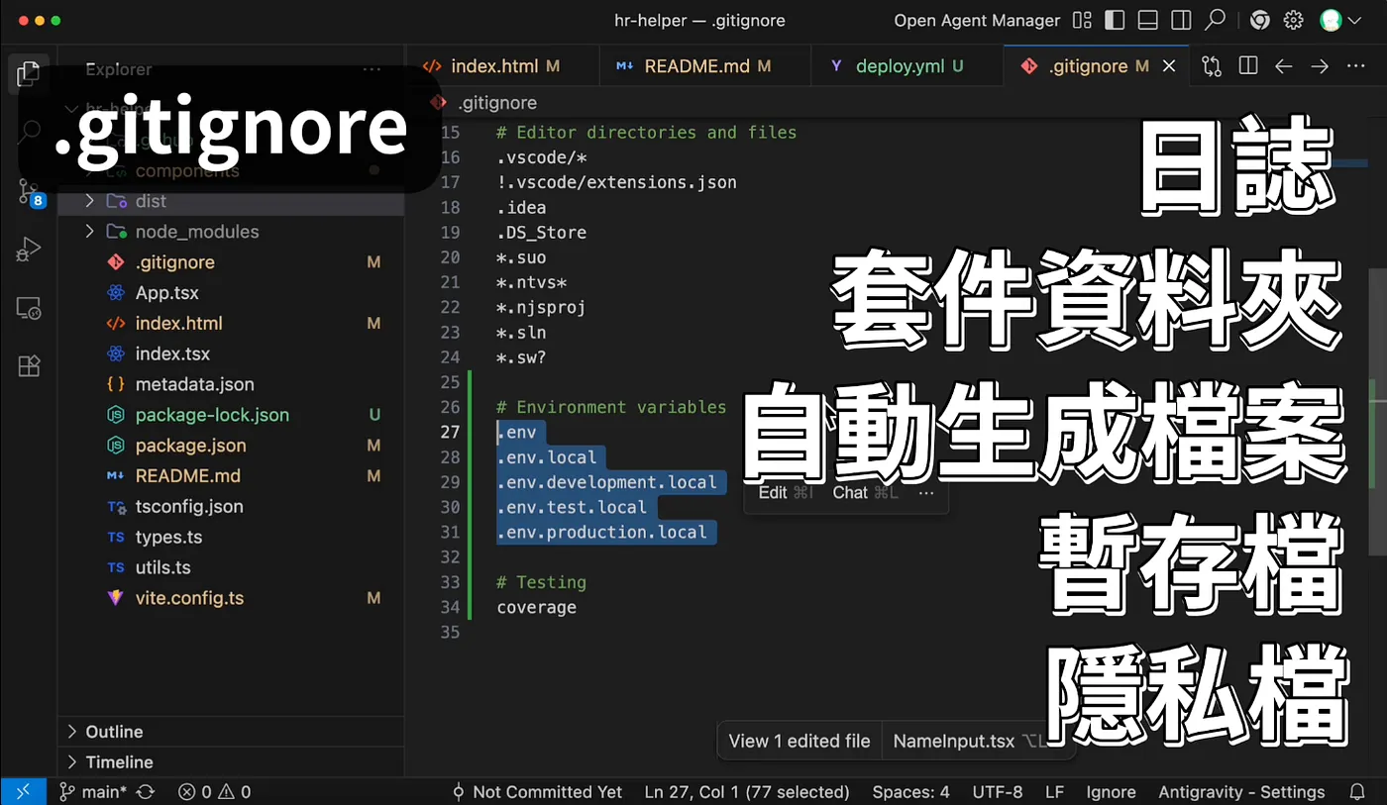Open the browser icon in title bar
Image resolution: width=1387 pixels, height=805 pixels.
pos(1260,20)
